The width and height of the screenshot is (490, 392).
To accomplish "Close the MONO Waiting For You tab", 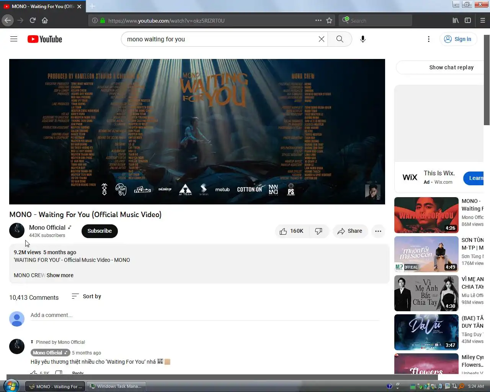I will click(x=79, y=7).
